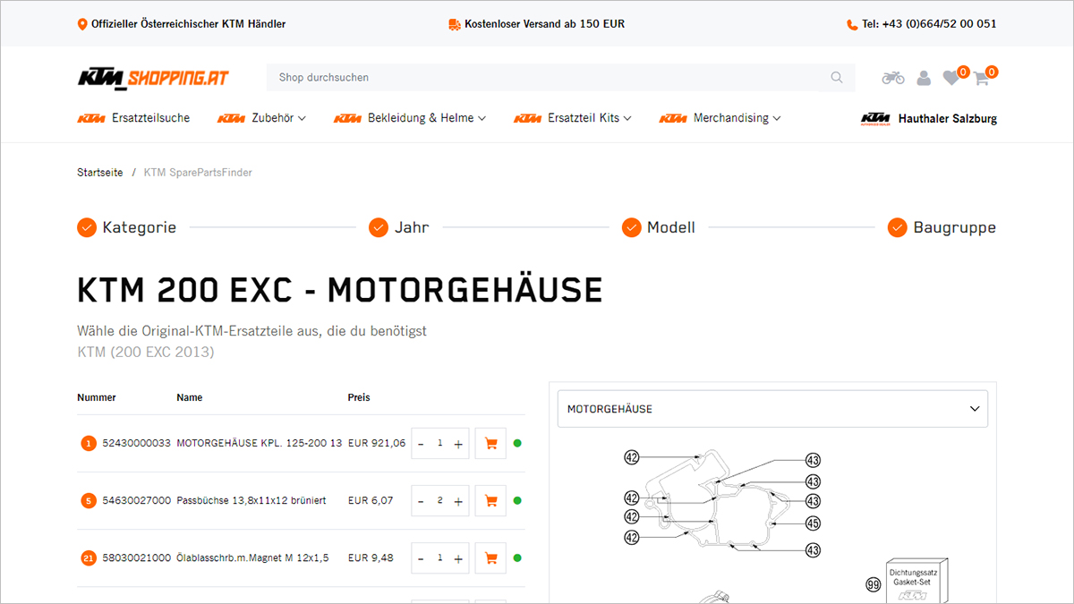Click part number 54630027000

coord(137,500)
